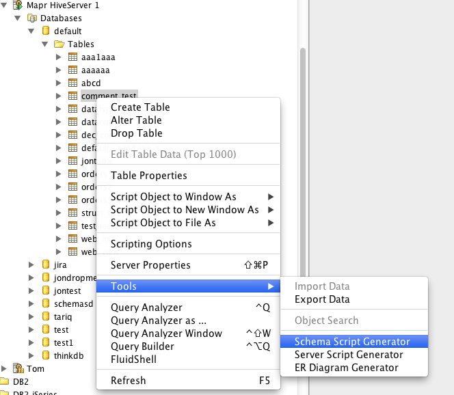Click Drop Table menu entry
Screen dimensions: 454x395
(136, 133)
